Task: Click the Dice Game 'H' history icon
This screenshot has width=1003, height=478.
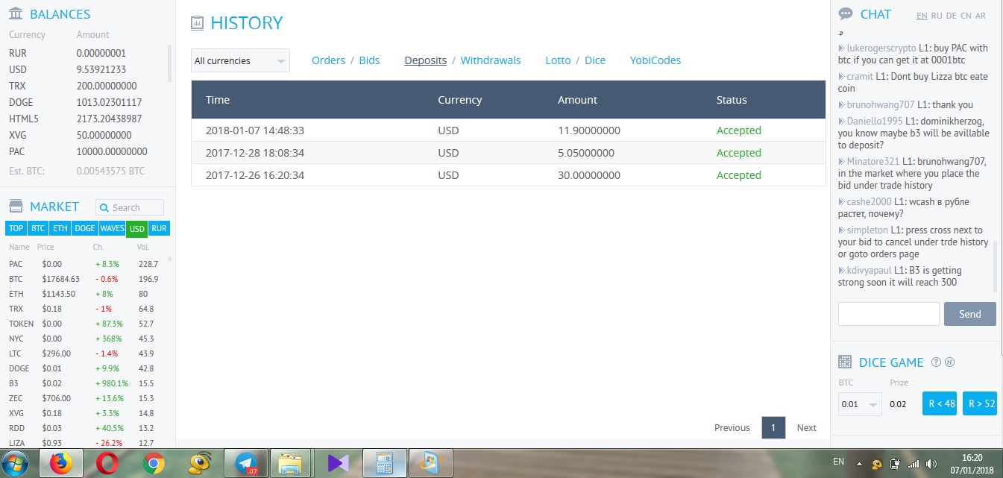Action: pyautogui.click(x=950, y=362)
